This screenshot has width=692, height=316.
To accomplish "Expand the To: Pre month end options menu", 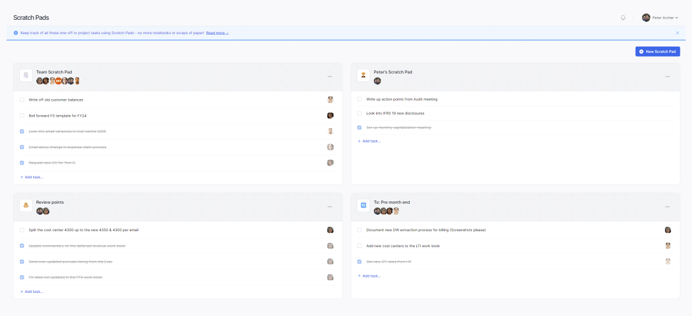I will coord(667,207).
